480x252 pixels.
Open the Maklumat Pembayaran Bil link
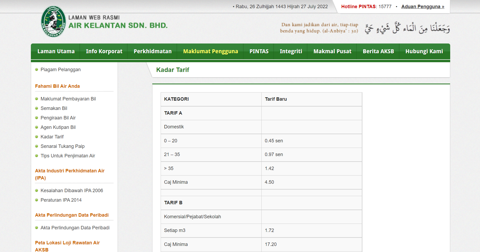pos(68,99)
